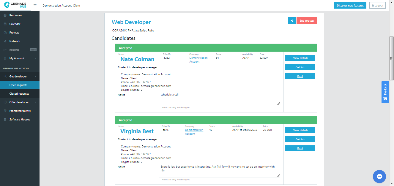
Task: Click the End process button
Action: click(x=307, y=21)
